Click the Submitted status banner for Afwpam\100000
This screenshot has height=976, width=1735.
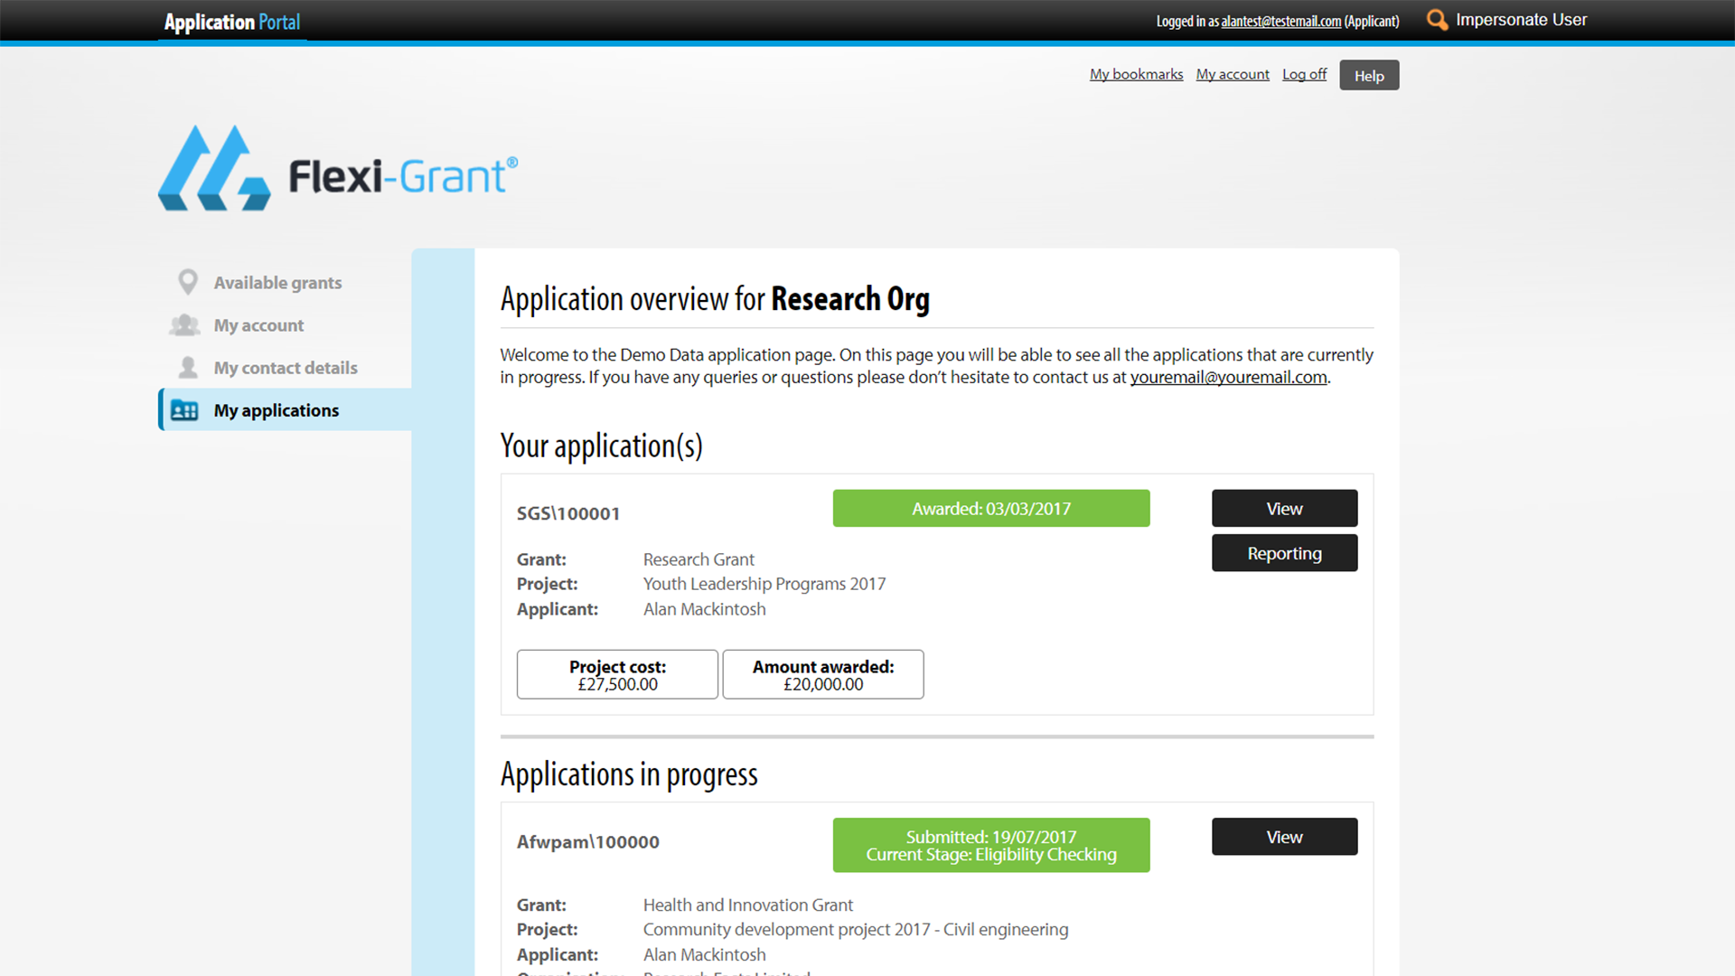coord(990,845)
